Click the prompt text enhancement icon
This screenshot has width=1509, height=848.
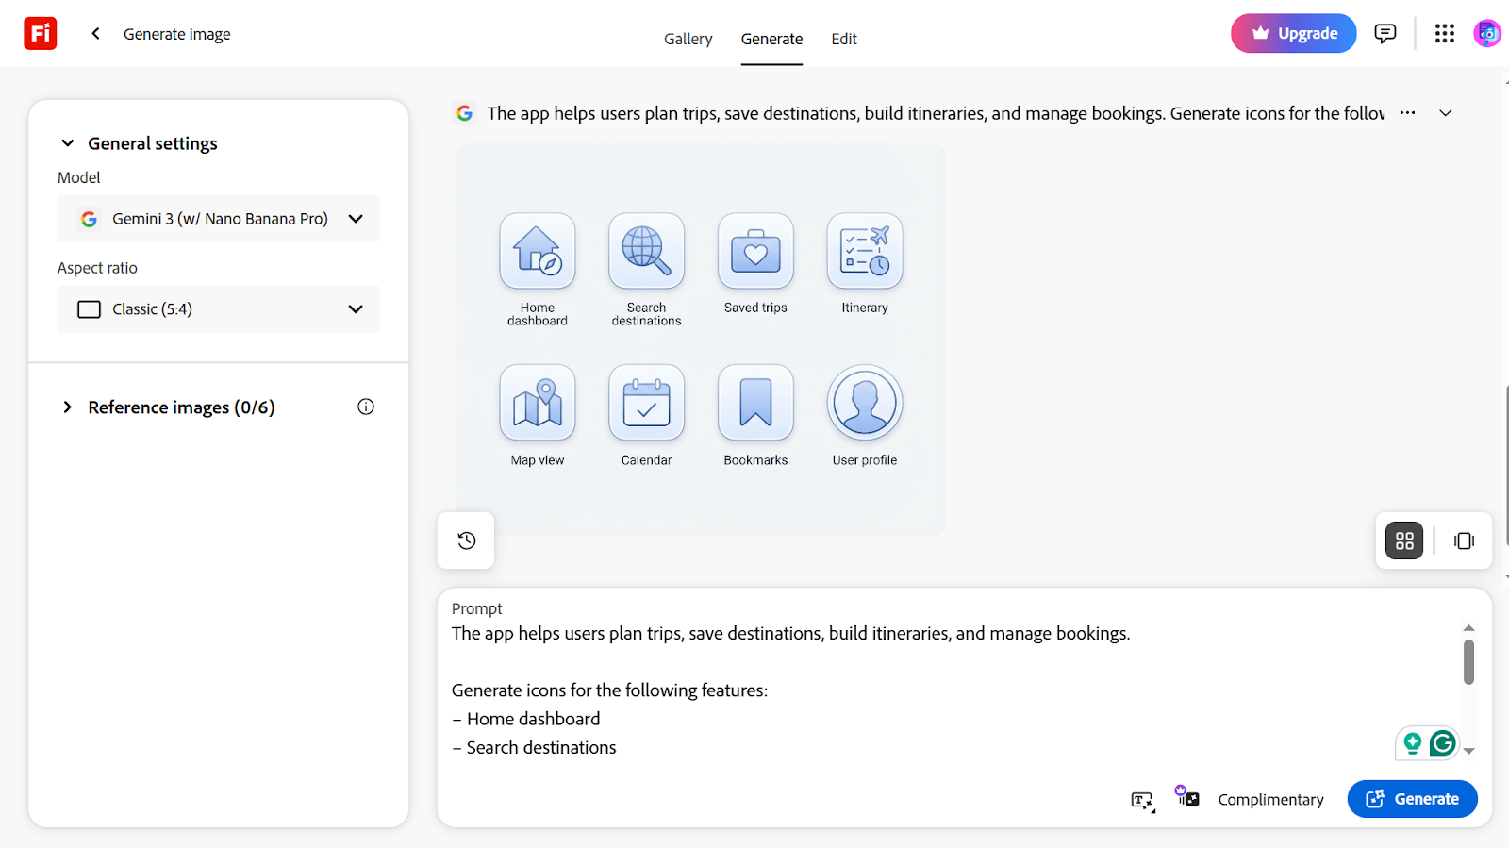click(x=1142, y=801)
